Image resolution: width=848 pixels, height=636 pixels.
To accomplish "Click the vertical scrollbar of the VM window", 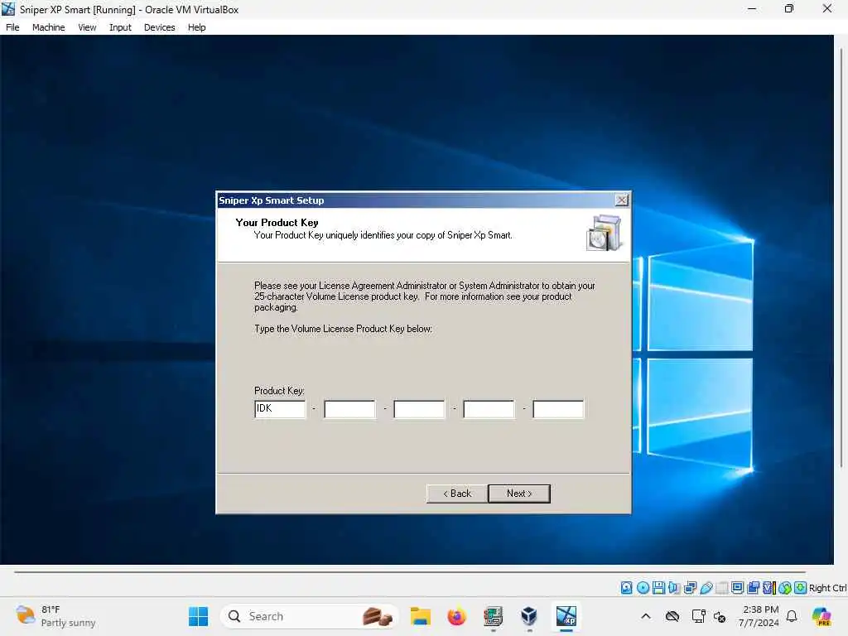I will coord(841,259).
